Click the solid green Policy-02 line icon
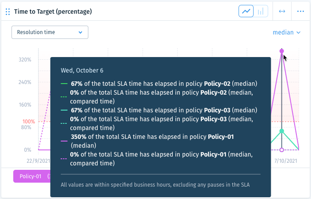 pos(64,84)
